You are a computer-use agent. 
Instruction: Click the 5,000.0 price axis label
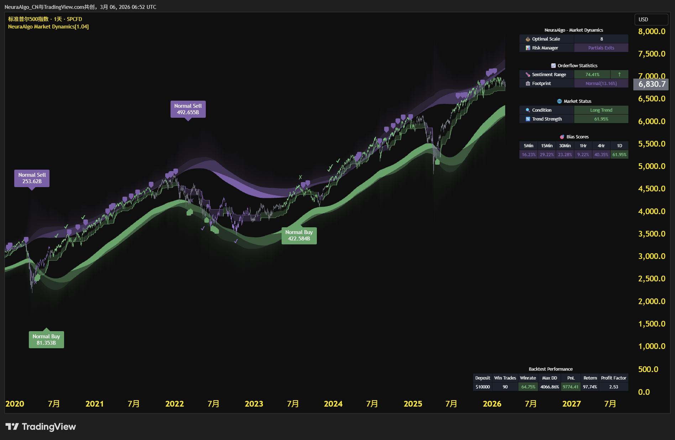click(652, 166)
